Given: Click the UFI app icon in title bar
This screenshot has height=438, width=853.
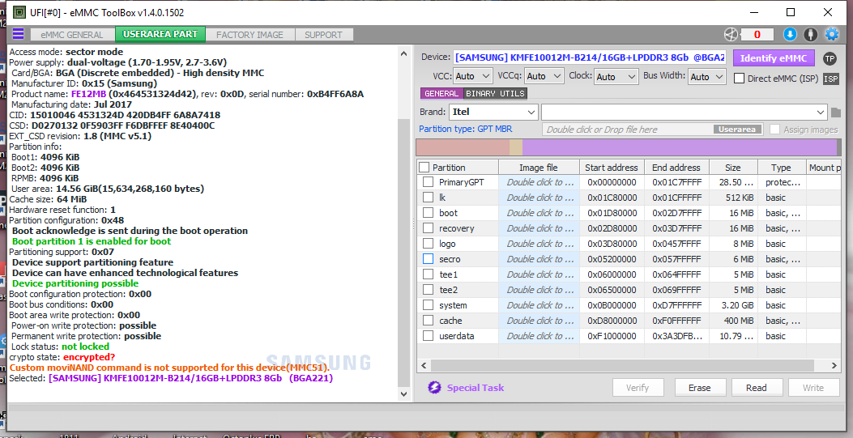Looking at the screenshot, I should click(x=19, y=12).
